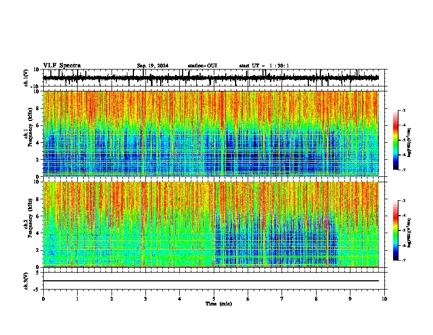The width and height of the screenshot is (433, 335).
Task: Click time axis tick label "3"
Action: tap(145, 299)
